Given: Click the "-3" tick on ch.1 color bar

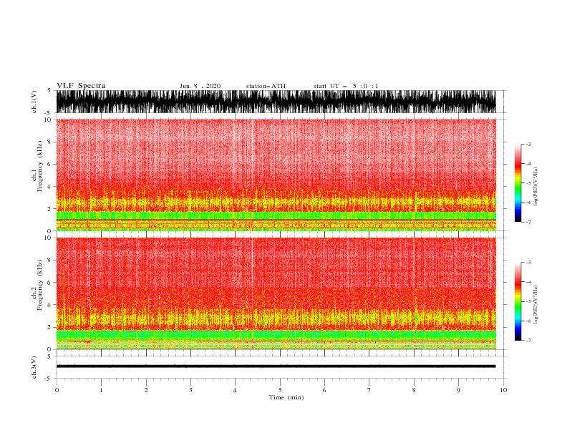Looking at the screenshot, I should [x=528, y=144].
